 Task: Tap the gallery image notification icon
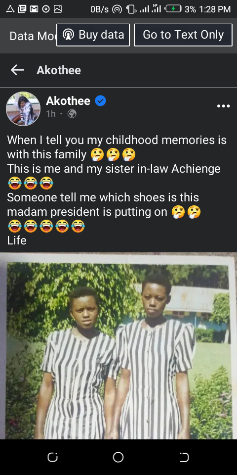point(58,9)
